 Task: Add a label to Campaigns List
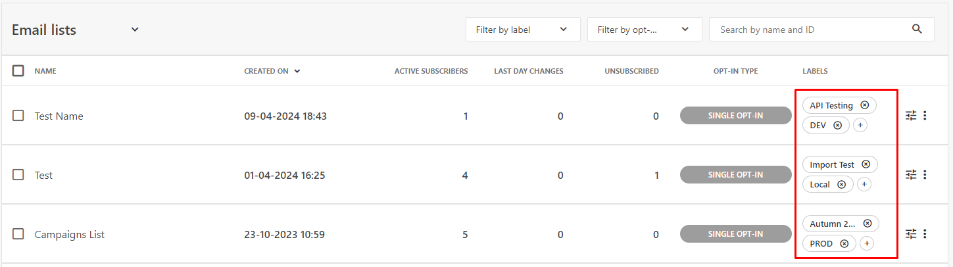pyautogui.click(x=867, y=243)
